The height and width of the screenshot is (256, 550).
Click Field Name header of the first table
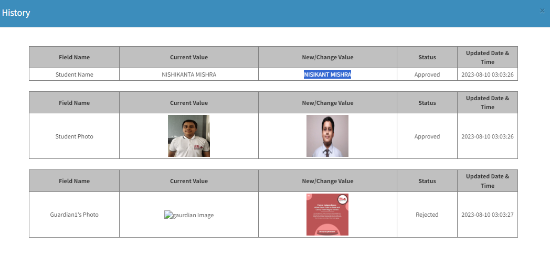(x=74, y=57)
